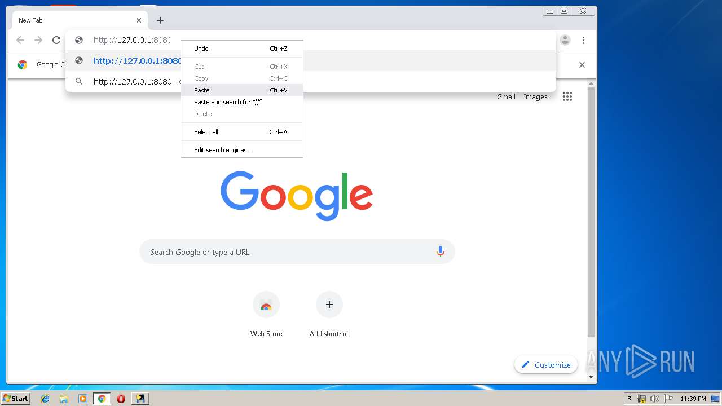Image resolution: width=722 pixels, height=406 pixels.
Task: Click the browser back arrow
Action: tap(20, 40)
